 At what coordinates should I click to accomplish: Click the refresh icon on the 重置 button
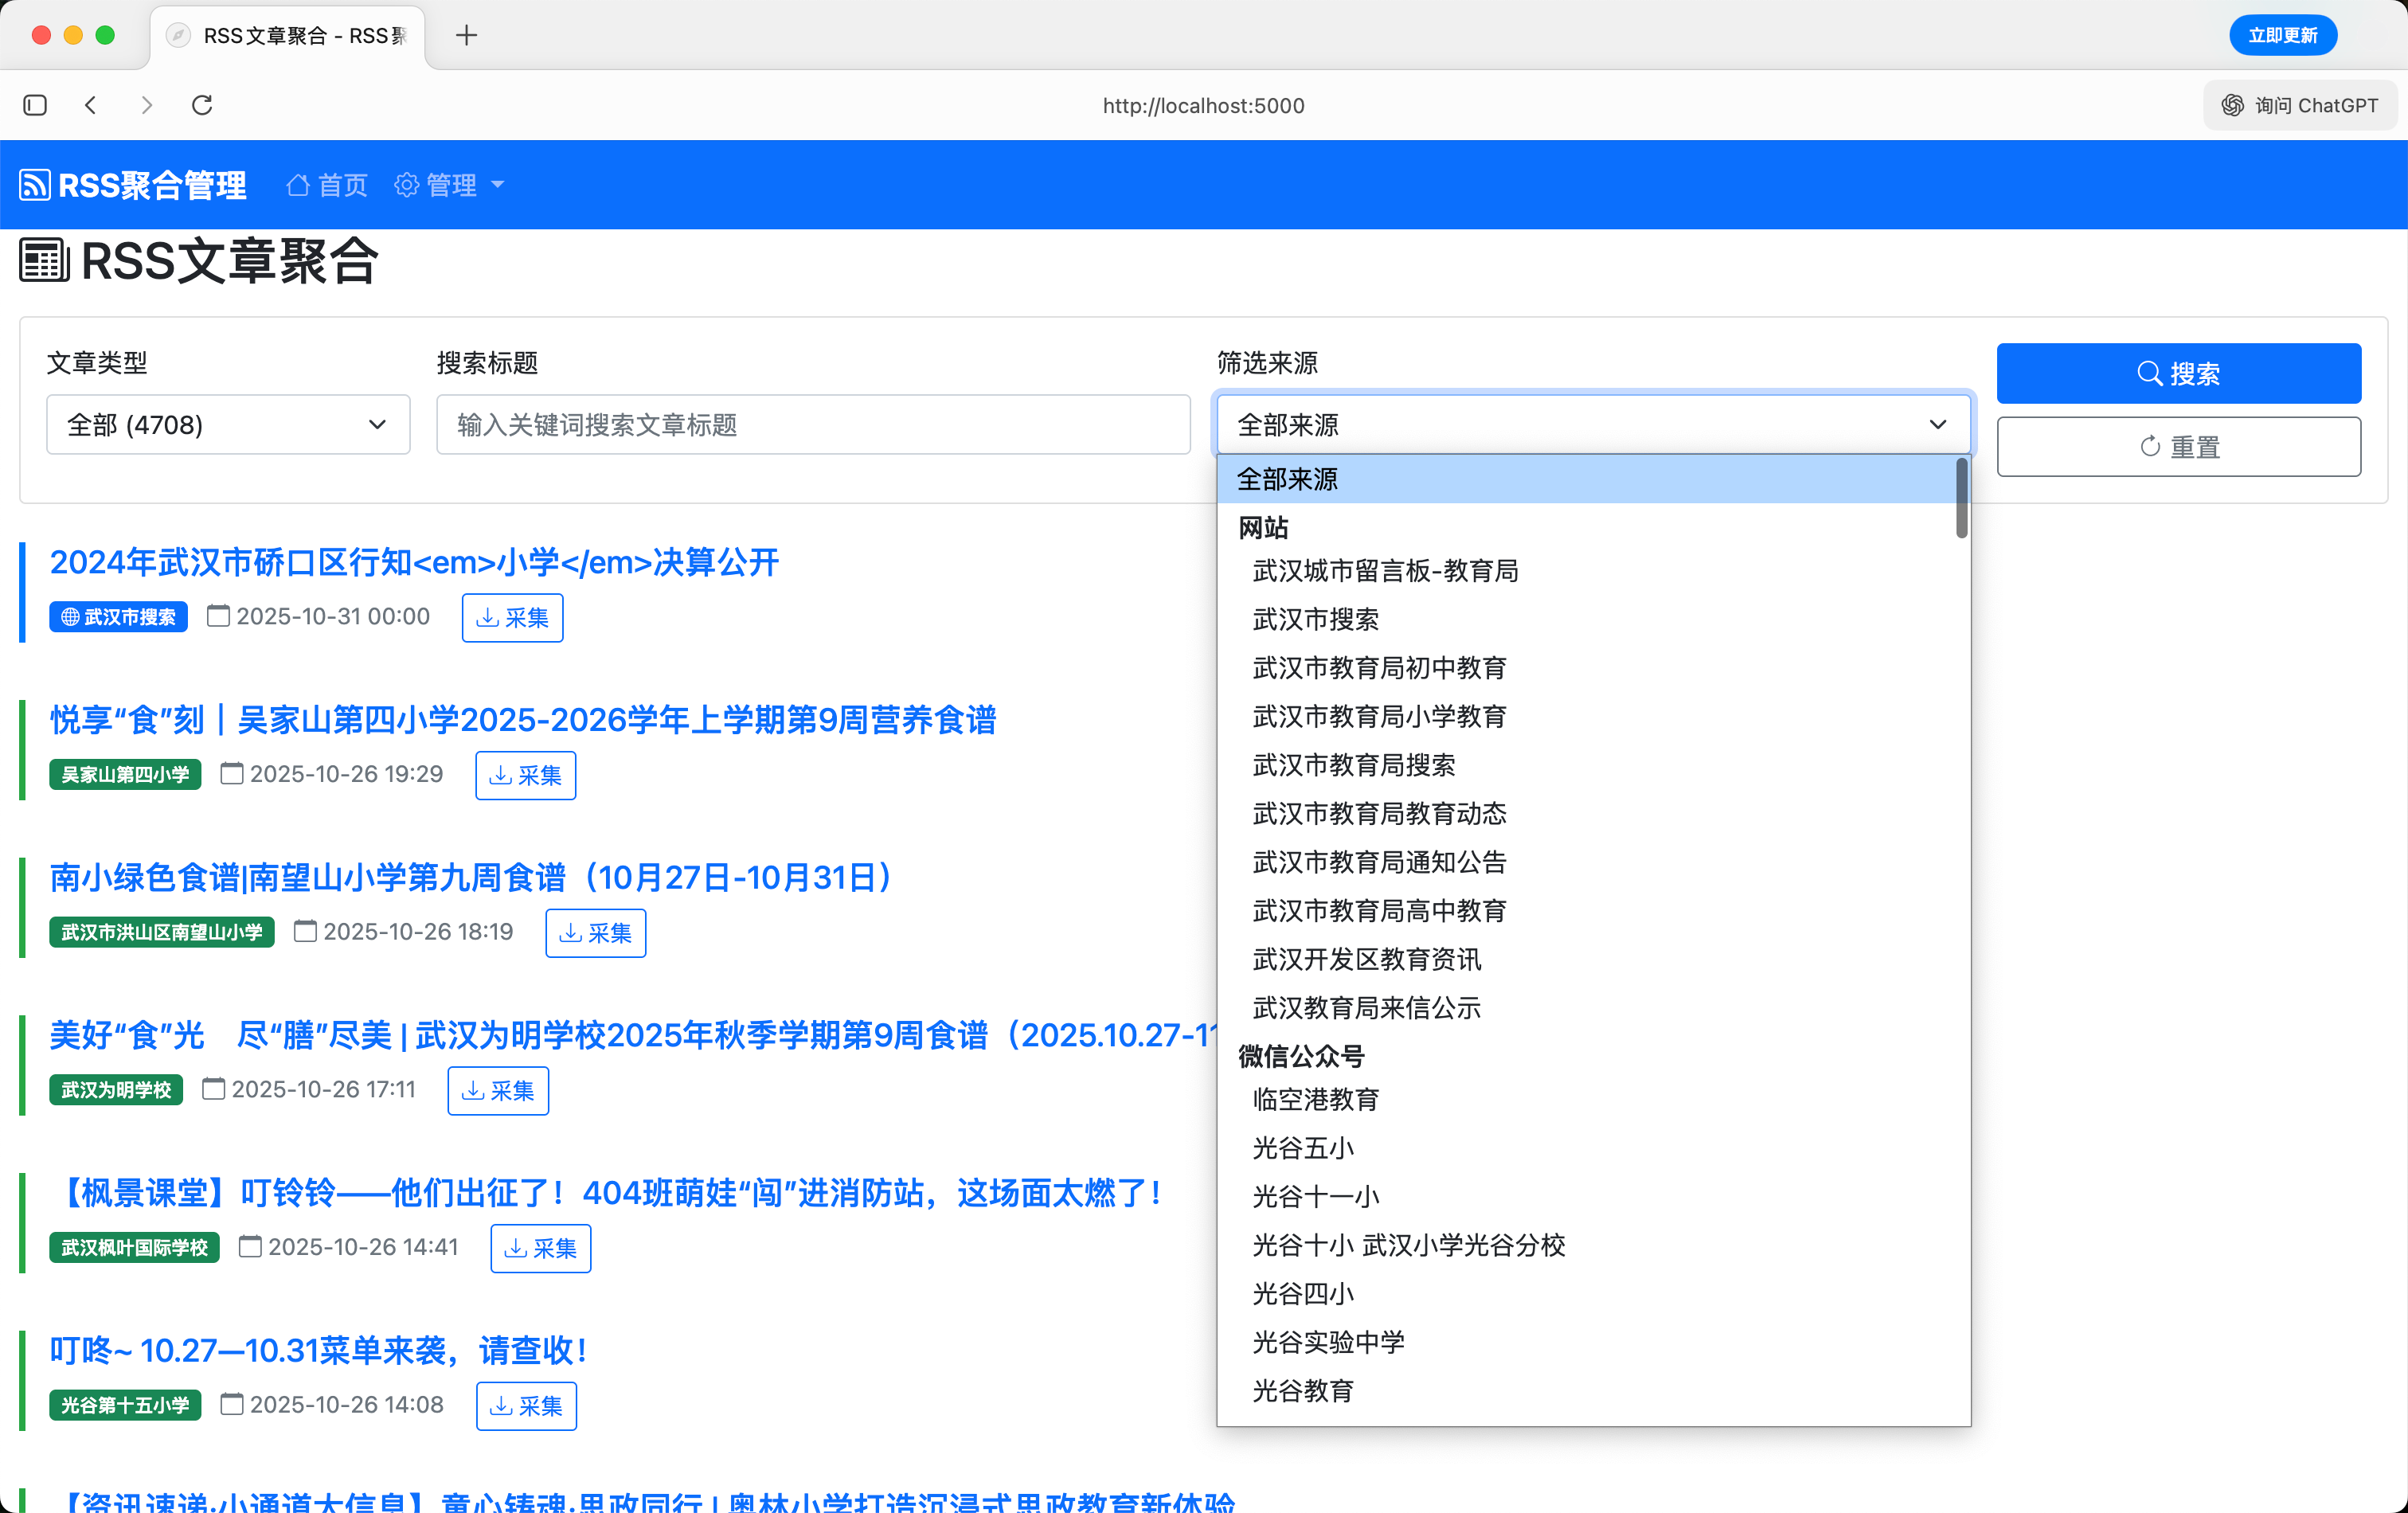(x=2151, y=446)
